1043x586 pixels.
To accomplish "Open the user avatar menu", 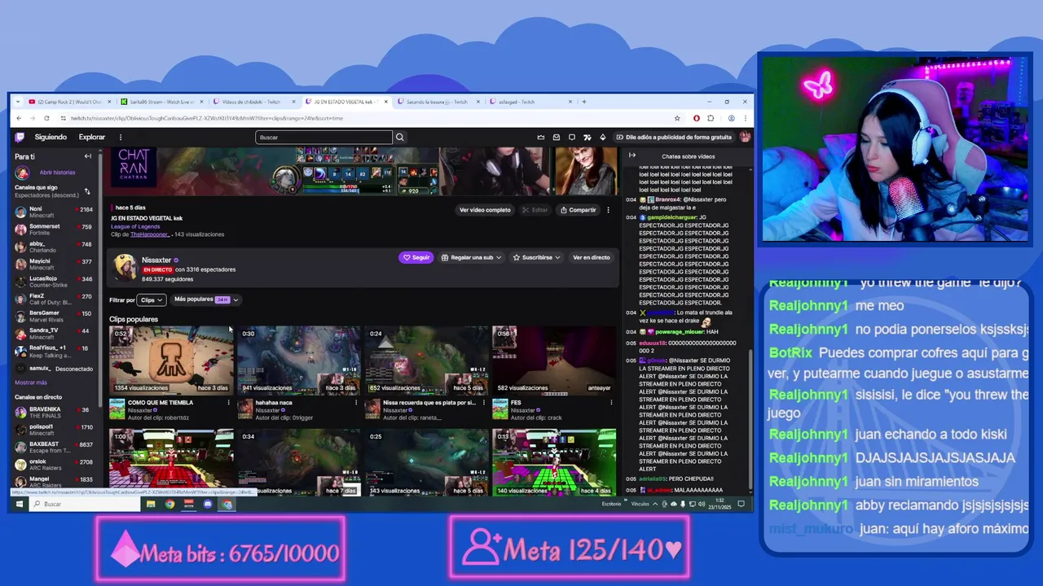I will click(x=745, y=138).
